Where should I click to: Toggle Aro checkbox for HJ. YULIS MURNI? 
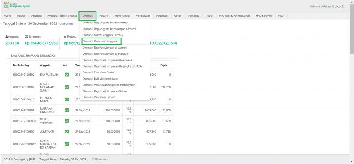pyautogui.click(x=67, y=99)
